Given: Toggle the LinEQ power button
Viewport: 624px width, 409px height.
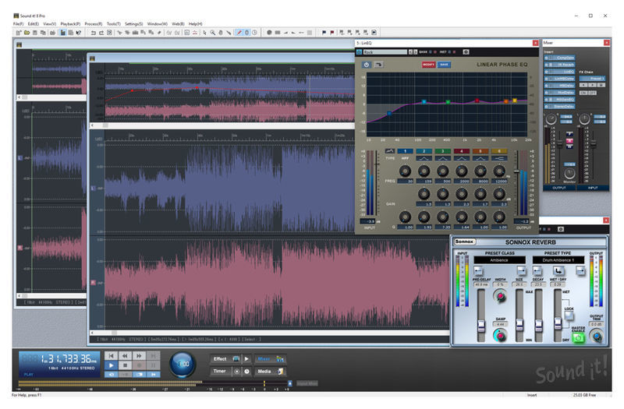Looking at the screenshot, I should tap(367, 65).
